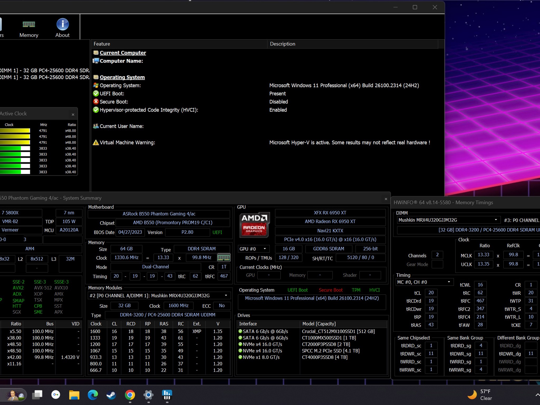Open Windows Settings from the taskbar
540x405 pixels.
click(148, 395)
